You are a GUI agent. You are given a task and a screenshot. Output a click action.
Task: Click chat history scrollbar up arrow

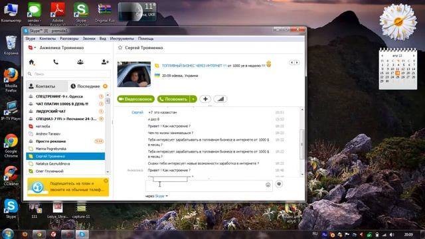click(302, 110)
